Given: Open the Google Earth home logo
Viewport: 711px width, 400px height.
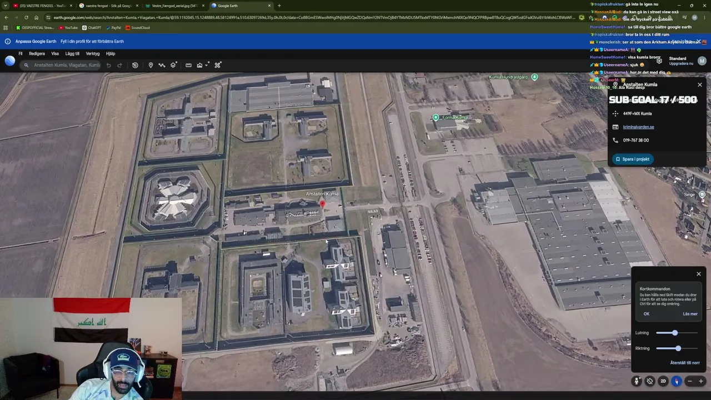Looking at the screenshot, I should (x=10, y=61).
